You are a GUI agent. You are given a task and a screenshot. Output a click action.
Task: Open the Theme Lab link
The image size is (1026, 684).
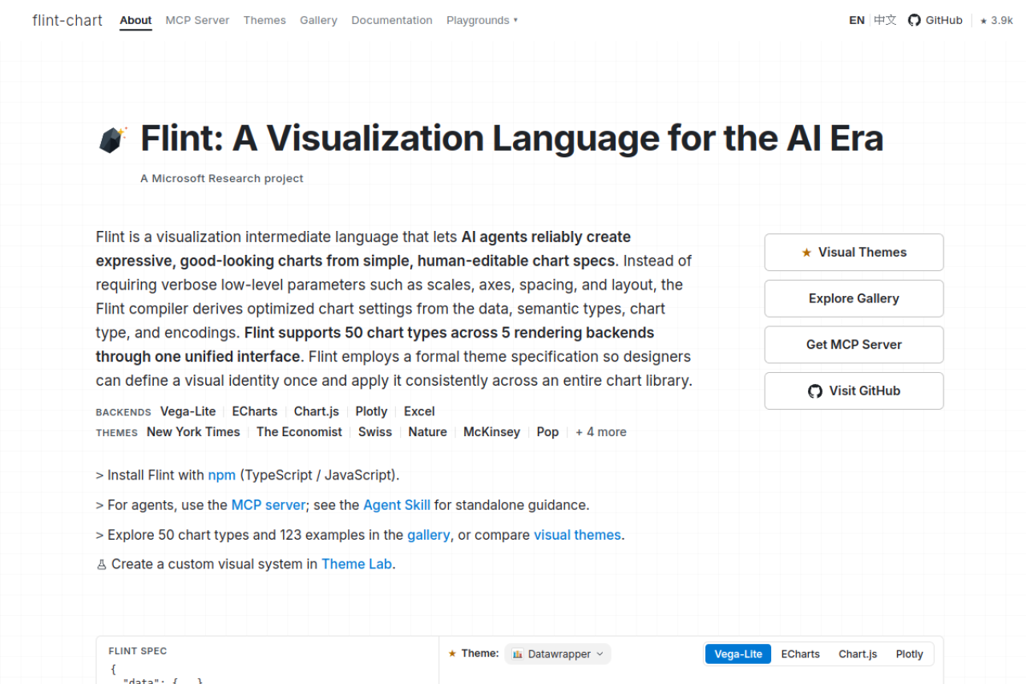point(357,565)
